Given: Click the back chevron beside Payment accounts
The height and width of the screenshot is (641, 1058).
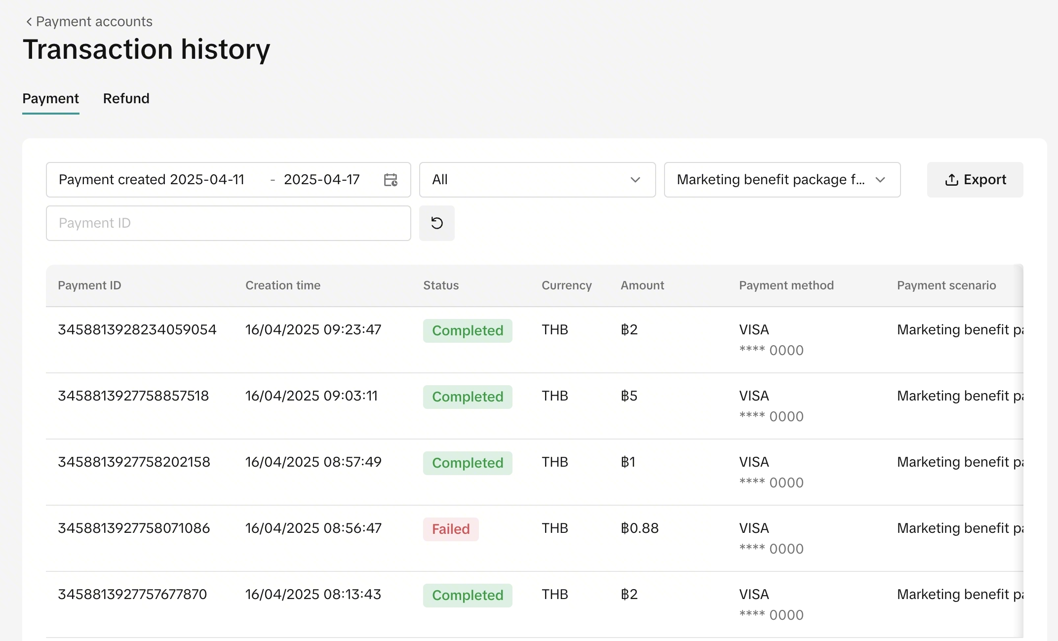Looking at the screenshot, I should pyautogui.click(x=29, y=22).
